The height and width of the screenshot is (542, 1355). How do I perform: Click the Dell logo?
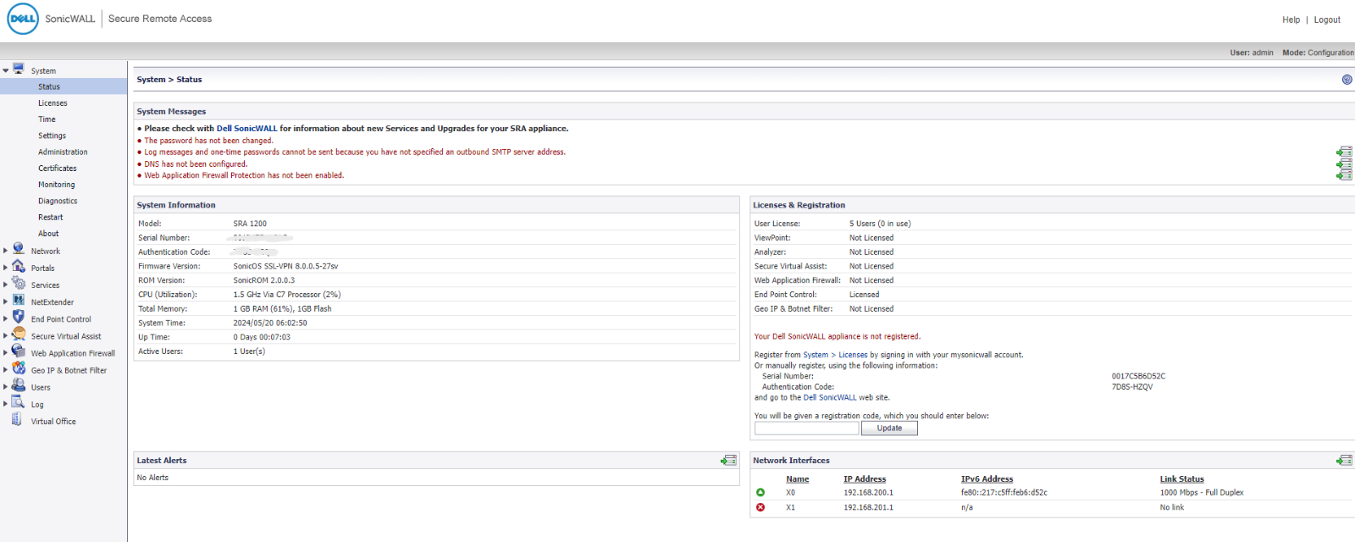pos(23,19)
